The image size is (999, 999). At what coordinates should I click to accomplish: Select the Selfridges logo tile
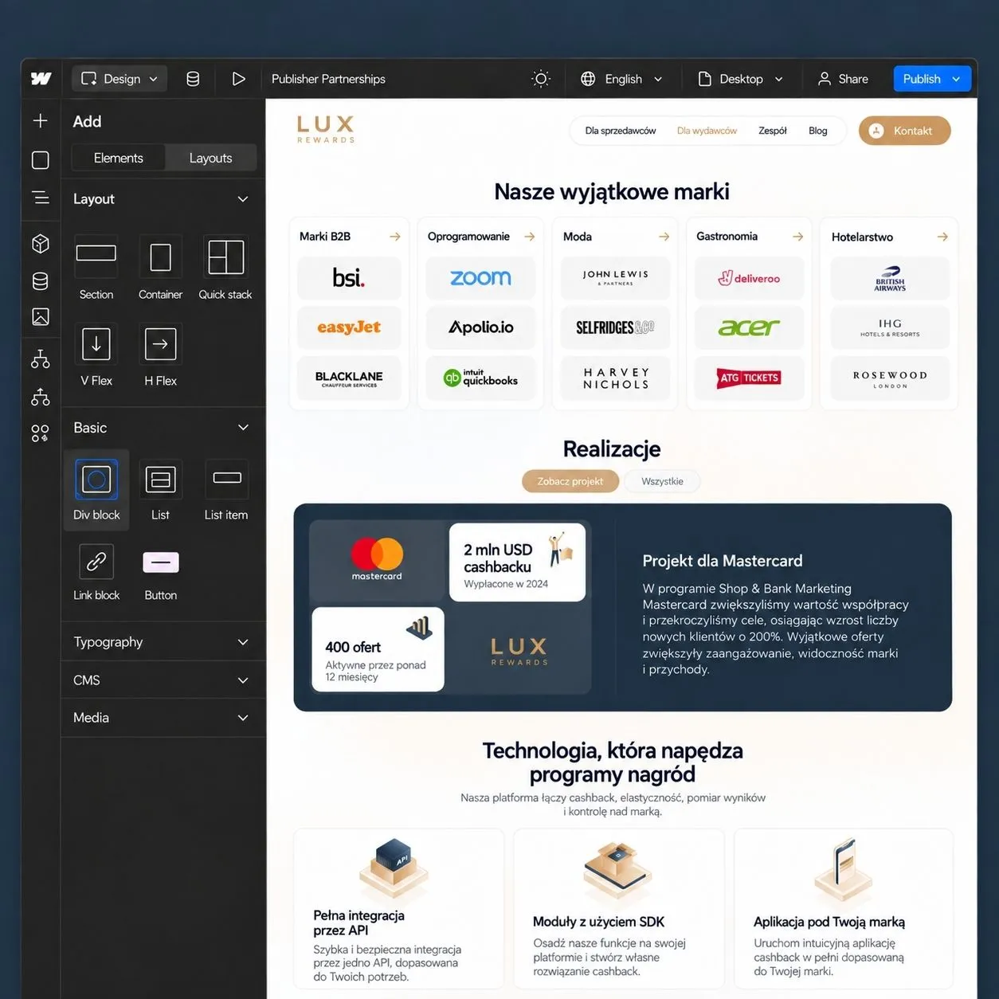(x=615, y=327)
